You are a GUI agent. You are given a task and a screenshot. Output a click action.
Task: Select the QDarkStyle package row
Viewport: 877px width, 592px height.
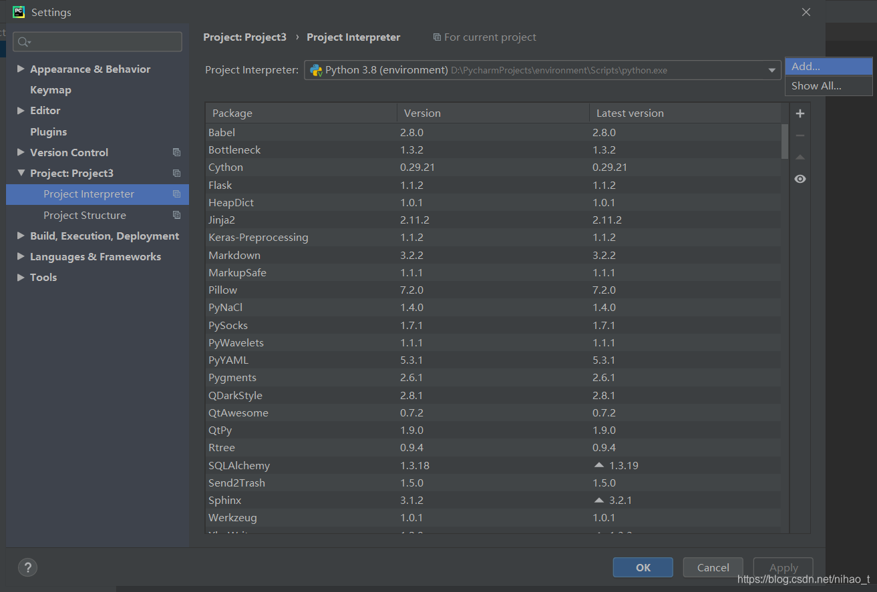[x=493, y=395]
